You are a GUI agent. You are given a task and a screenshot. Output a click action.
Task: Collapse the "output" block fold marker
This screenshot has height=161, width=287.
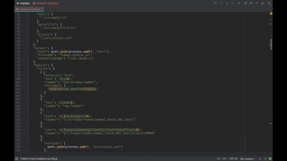[x=28, y=48]
